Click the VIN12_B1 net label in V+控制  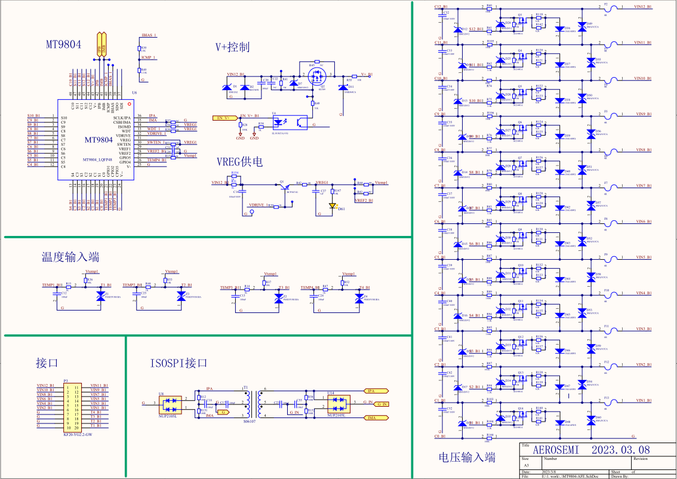click(x=236, y=75)
